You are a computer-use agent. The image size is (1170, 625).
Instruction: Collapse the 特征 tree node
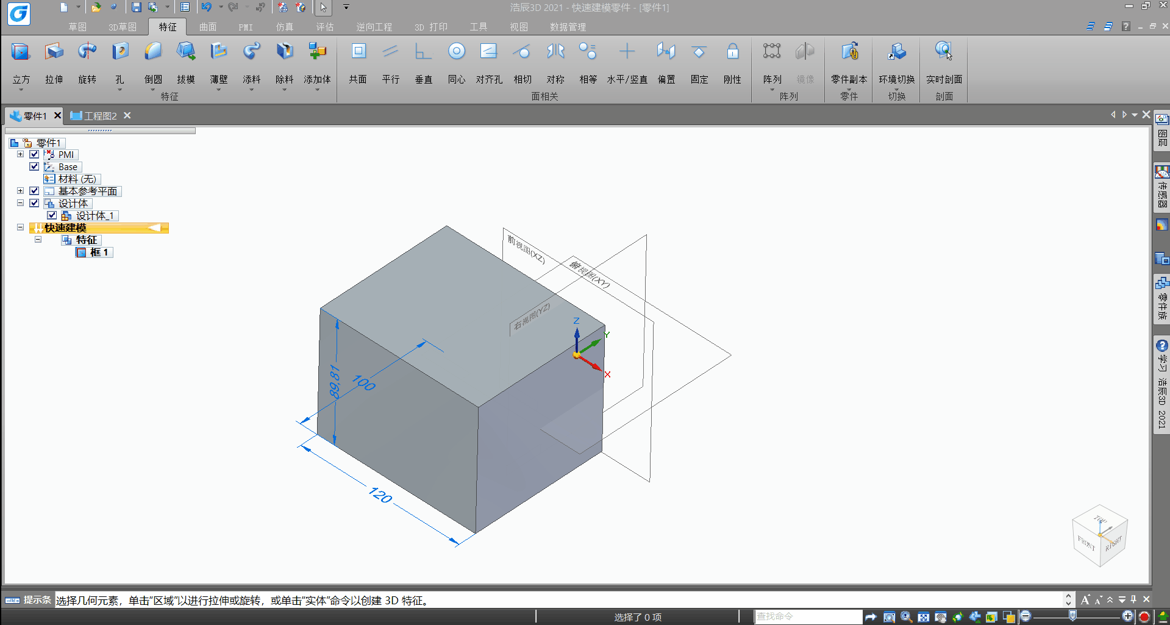pos(38,240)
